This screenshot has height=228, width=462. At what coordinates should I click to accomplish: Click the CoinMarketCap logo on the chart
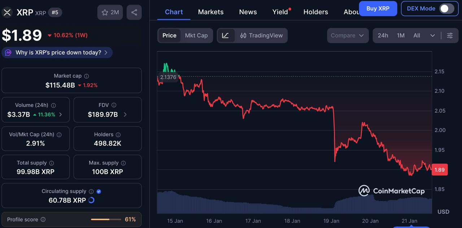click(x=392, y=191)
